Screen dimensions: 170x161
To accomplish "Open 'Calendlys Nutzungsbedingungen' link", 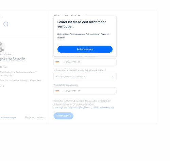I will click(x=70, y=107).
